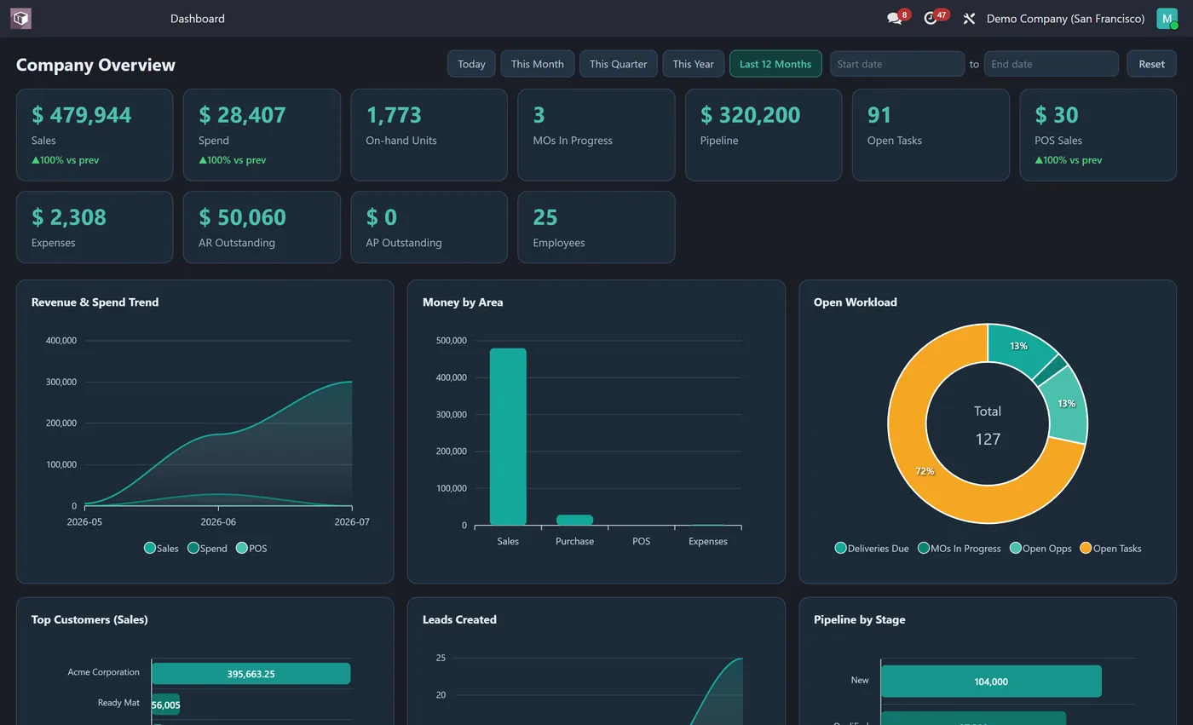Viewport: 1193px width, 725px height.
Task: Reset the date filters
Action: coord(1151,64)
